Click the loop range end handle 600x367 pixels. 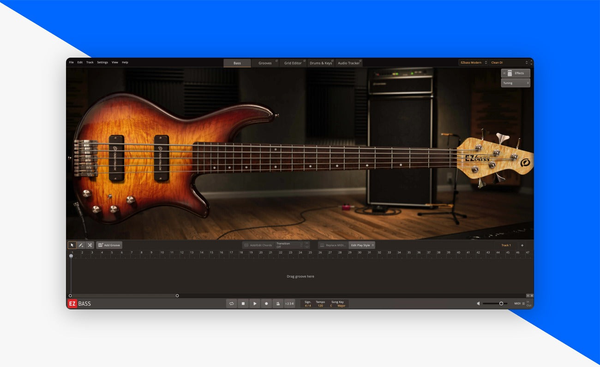tap(177, 296)
